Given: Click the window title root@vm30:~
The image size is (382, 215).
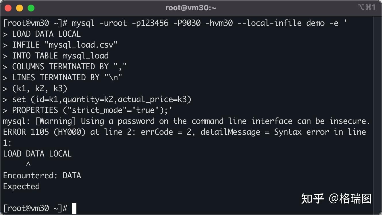Looking at the screenshot, I should tap(191, 8).
